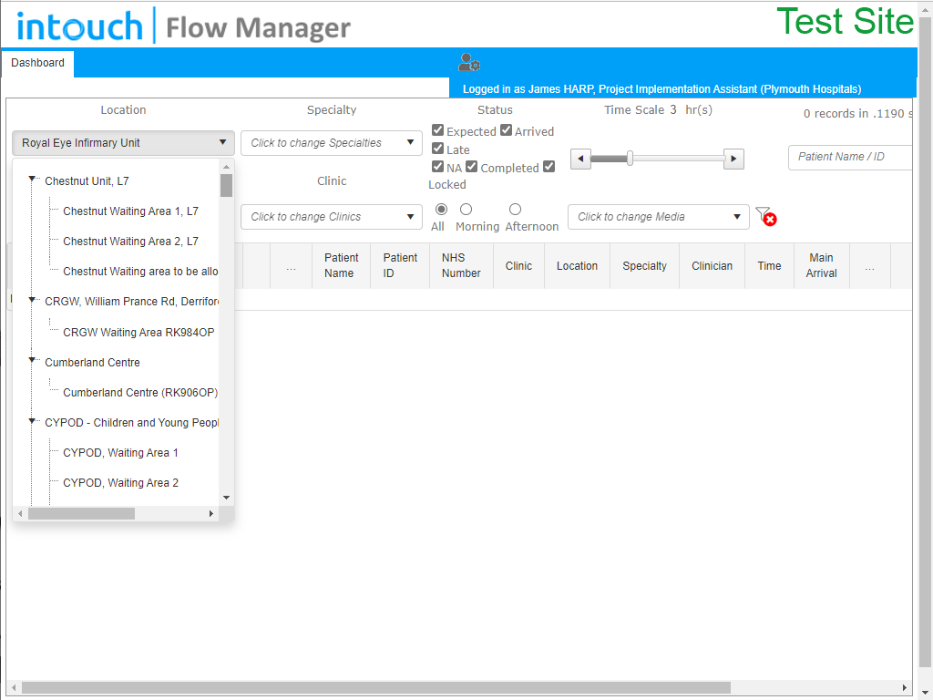Image resolution: width=933 pixels, height=700 pixels.
Task: Toggle the Locked status checkbox
Action: point(549,167)
